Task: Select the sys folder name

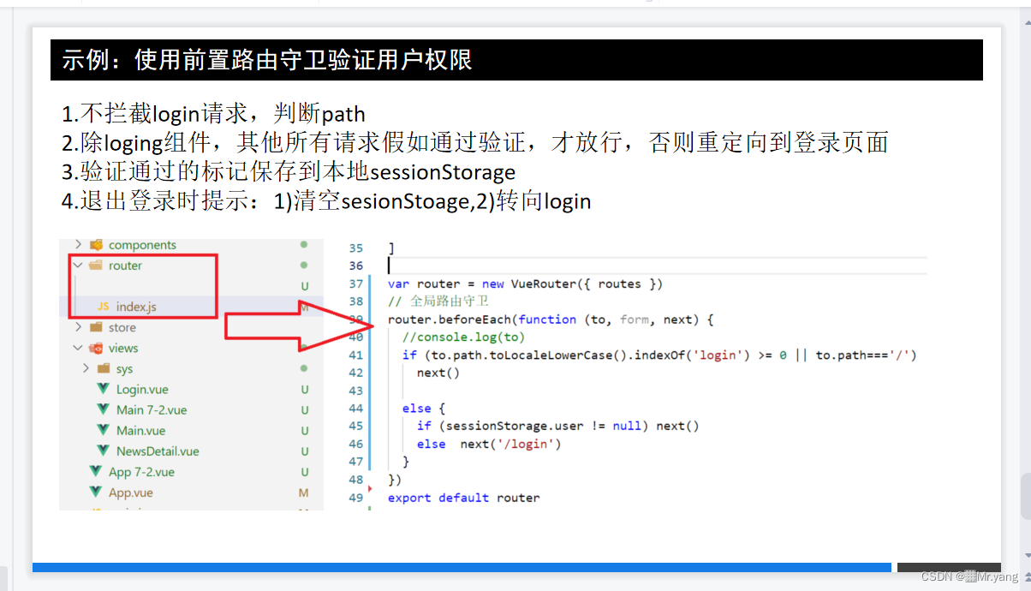Action: 124,368
